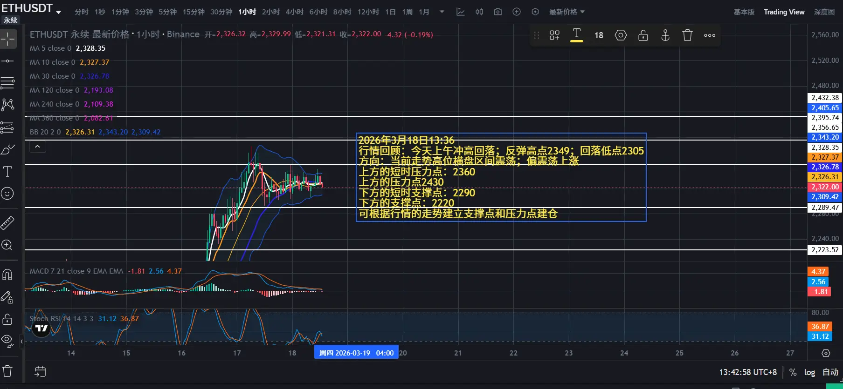Take a chart snapshot with camera icon
The height and width of the screenshot is (389, 843).
tap(498, 12)
